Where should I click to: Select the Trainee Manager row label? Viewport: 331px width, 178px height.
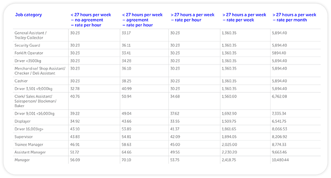point(30,144)
